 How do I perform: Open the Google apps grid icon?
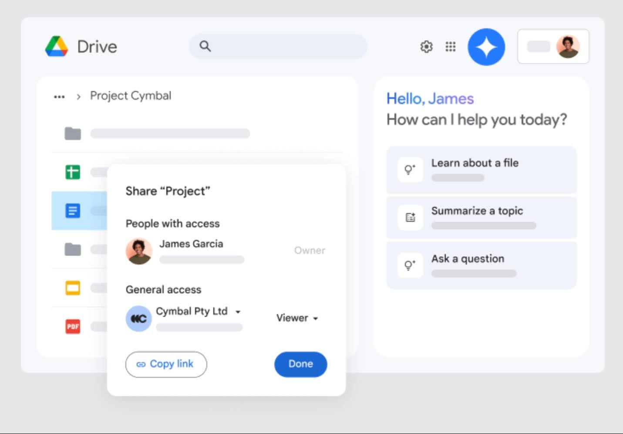451,47
